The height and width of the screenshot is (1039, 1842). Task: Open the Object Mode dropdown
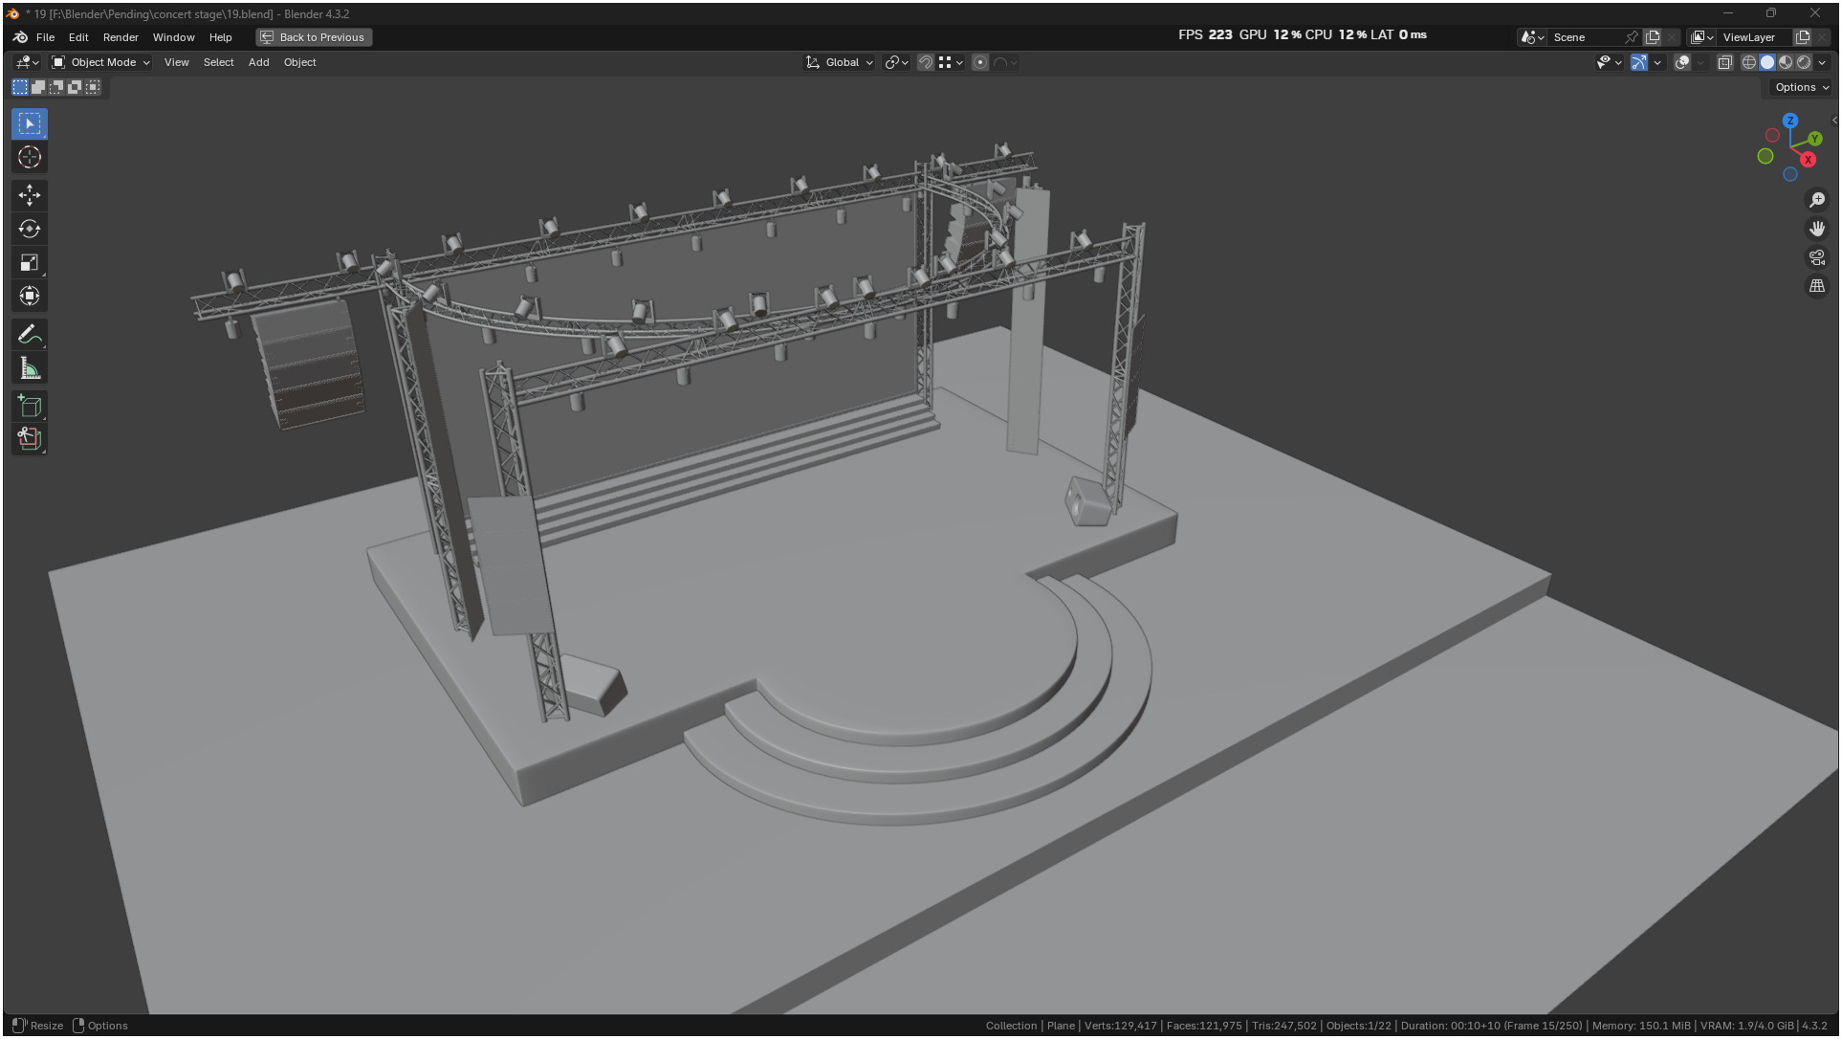point(100,62)
